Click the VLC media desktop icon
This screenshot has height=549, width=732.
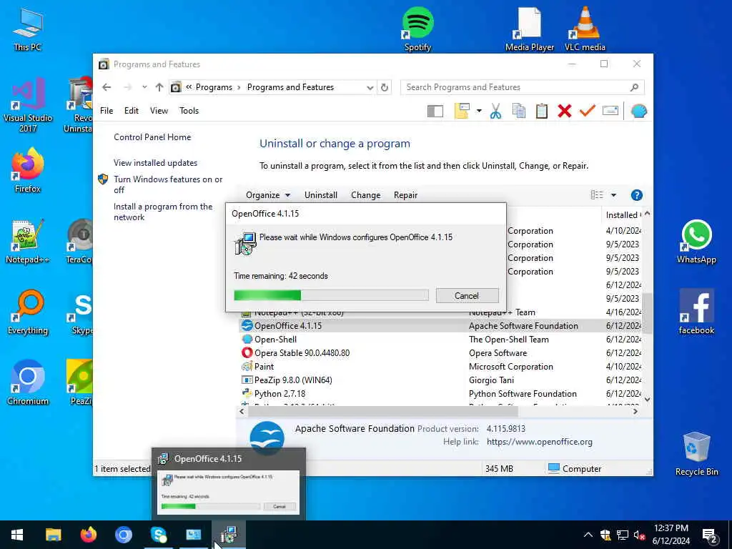pyautogui.click(x=585, y=29)
